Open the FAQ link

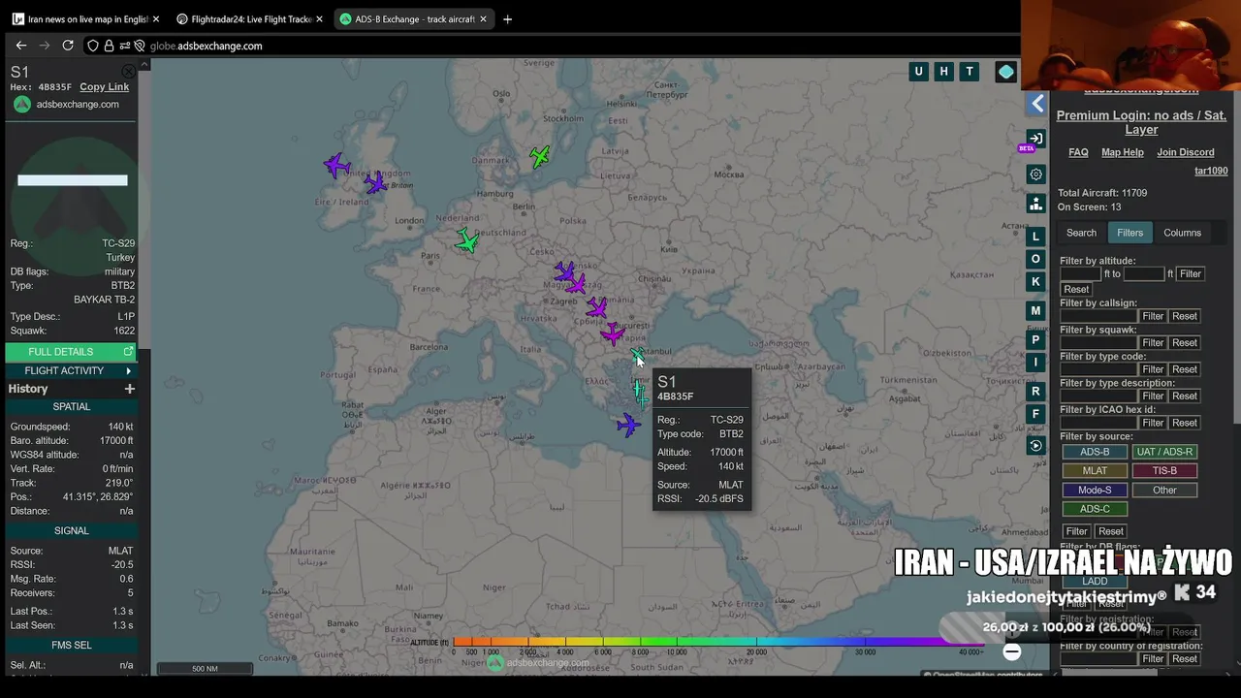point(1078,152)
